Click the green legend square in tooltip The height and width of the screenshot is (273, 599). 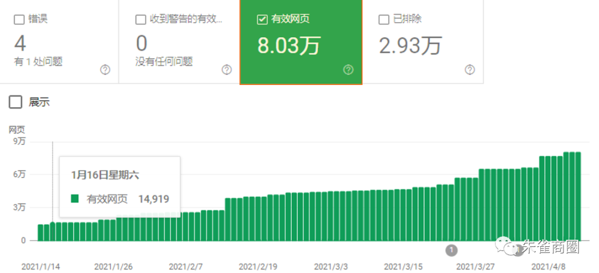point(75,199)
